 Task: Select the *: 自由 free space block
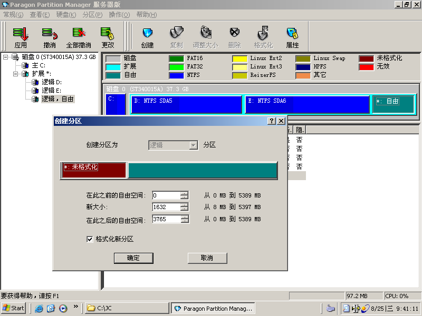point(394,104)
